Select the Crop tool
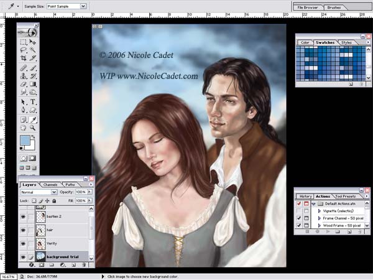 tap(24, 58)
